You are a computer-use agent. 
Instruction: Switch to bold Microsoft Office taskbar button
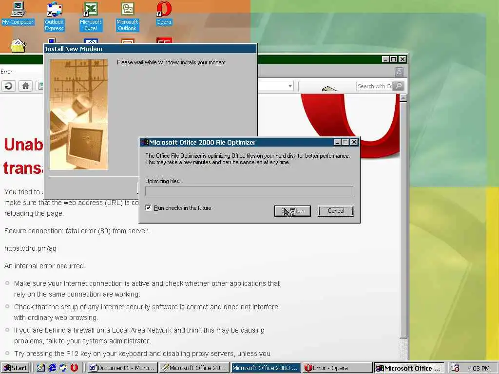click(x=409, y=368)
